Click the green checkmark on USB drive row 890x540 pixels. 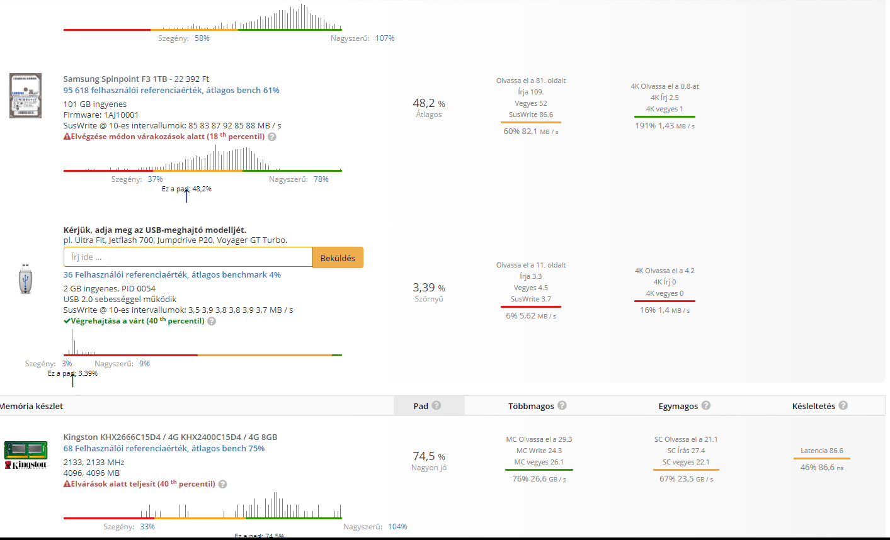coord(67,321)
